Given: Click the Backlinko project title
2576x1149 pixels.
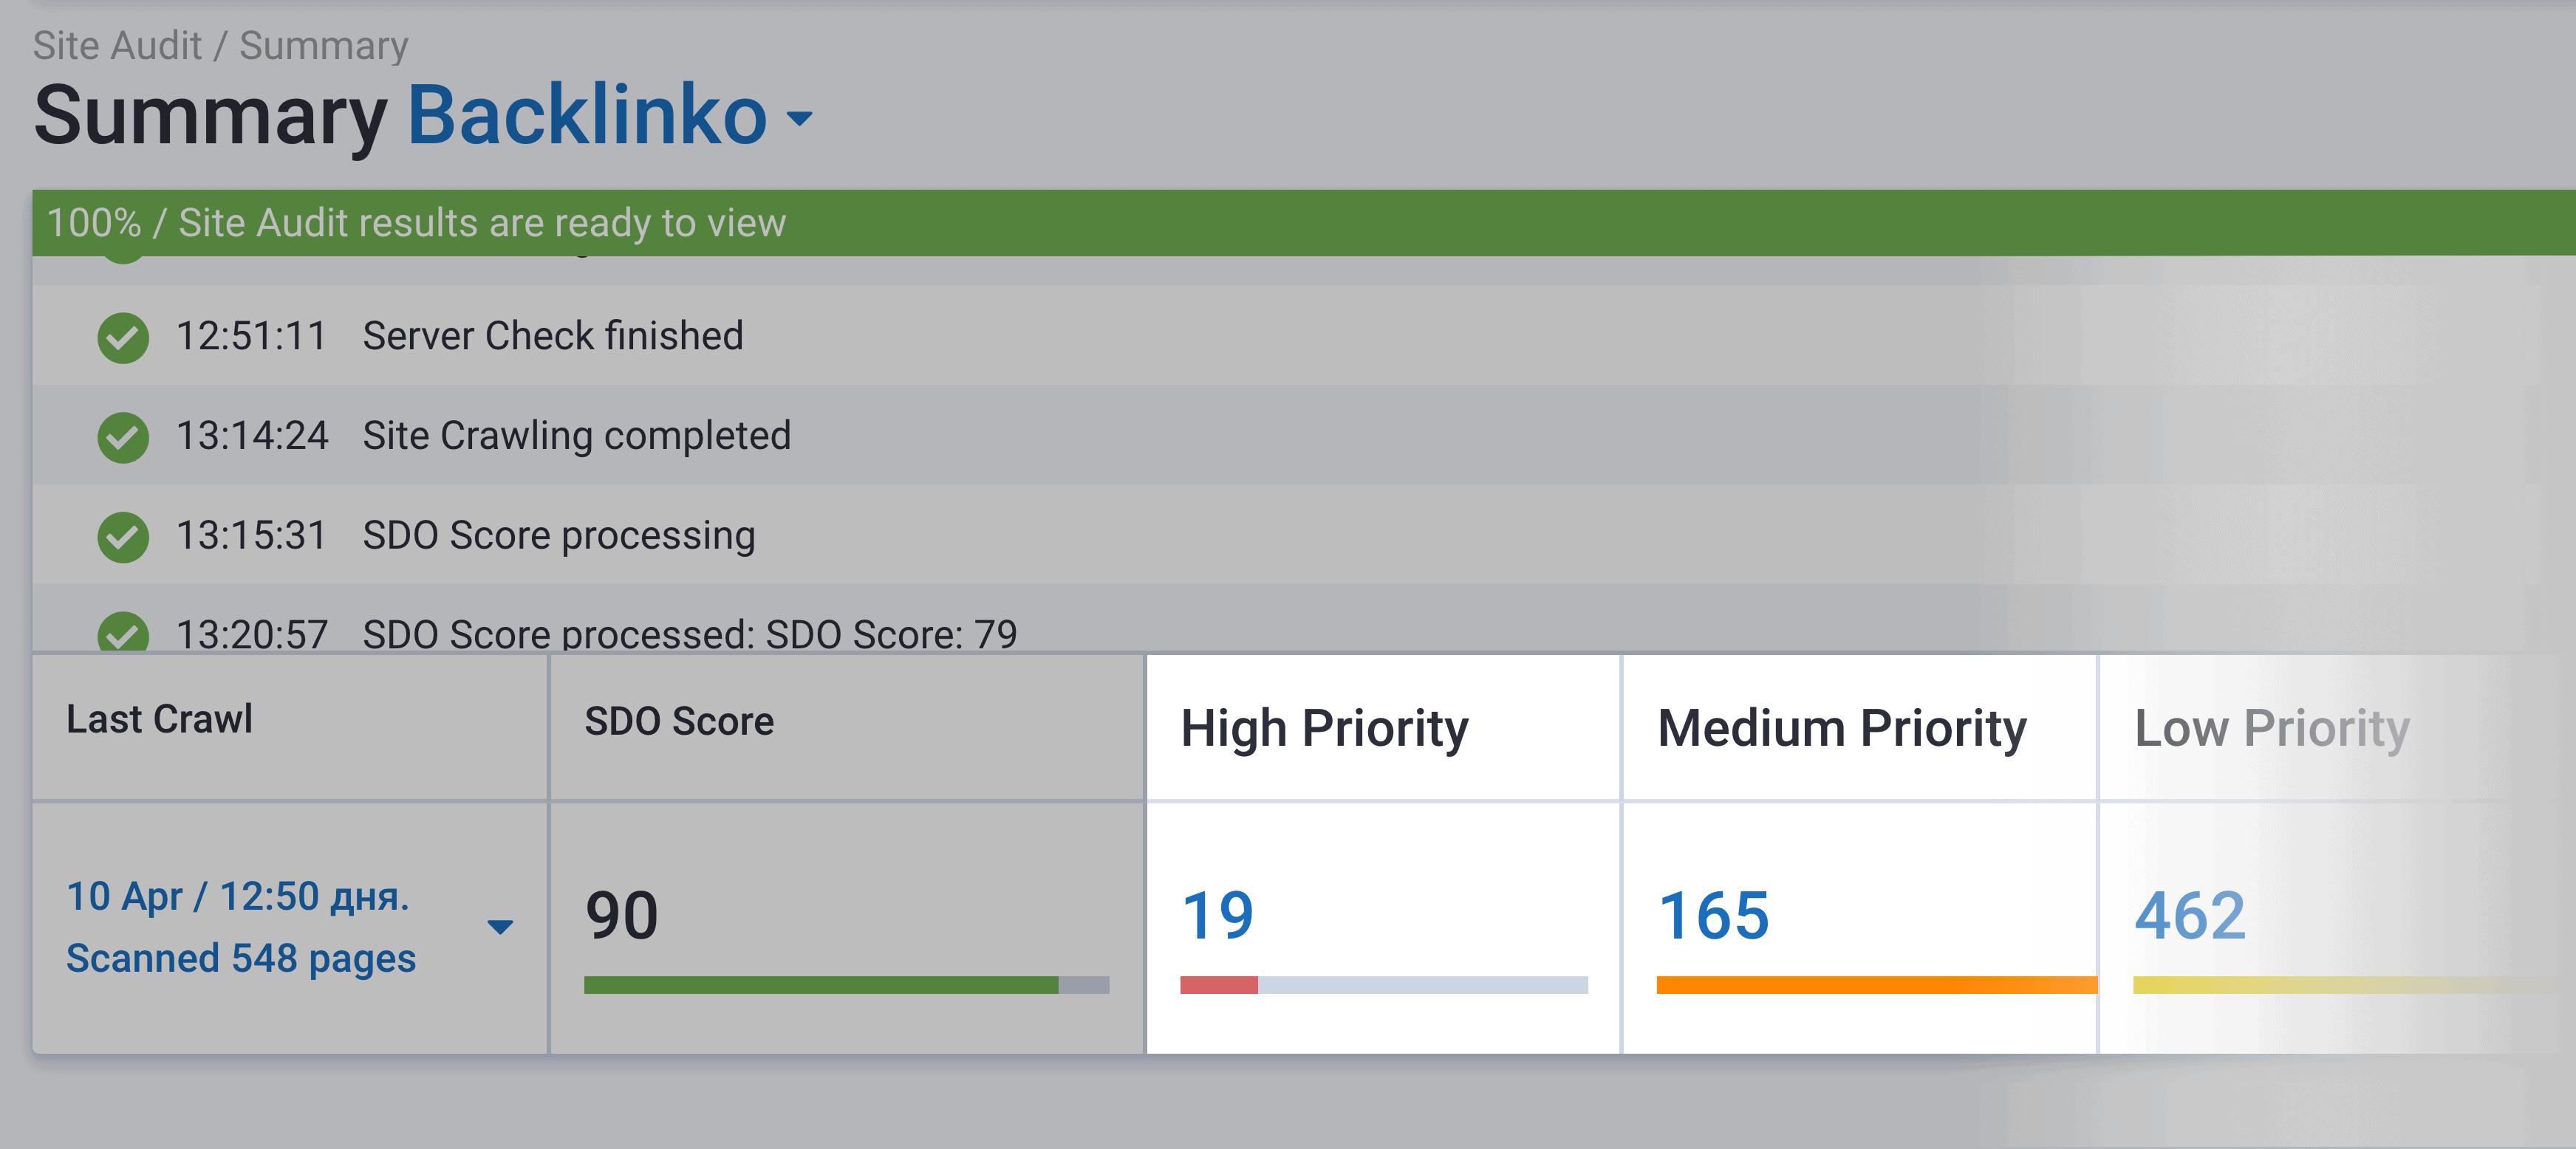Looking at the screenshot, I should 587,115.
